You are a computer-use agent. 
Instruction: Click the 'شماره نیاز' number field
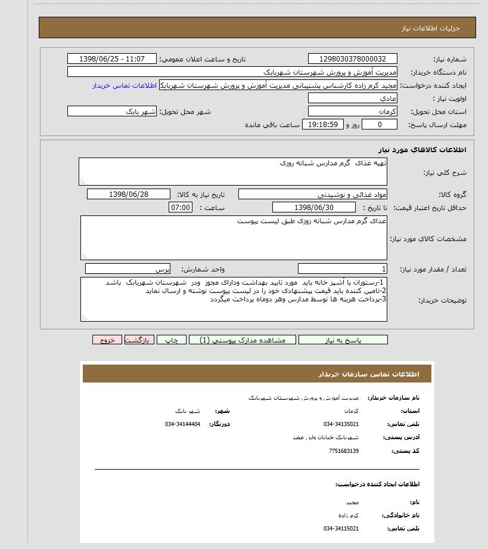(x=353, y=59)
